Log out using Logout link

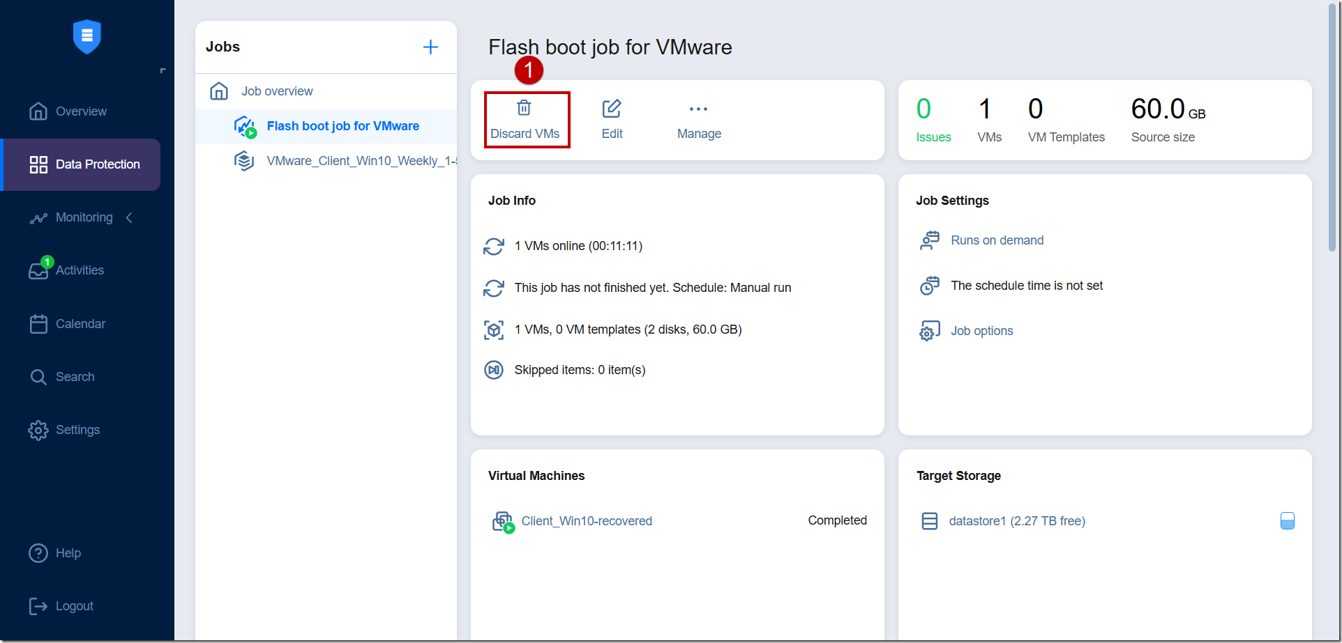[75, 606]
